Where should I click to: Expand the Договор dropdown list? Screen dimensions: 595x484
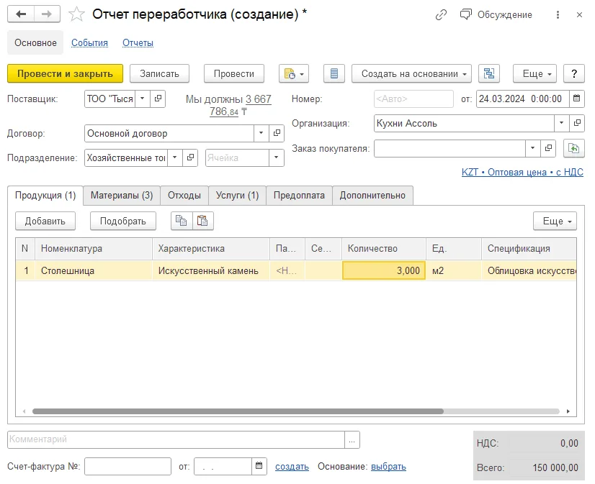click(261, 133)
